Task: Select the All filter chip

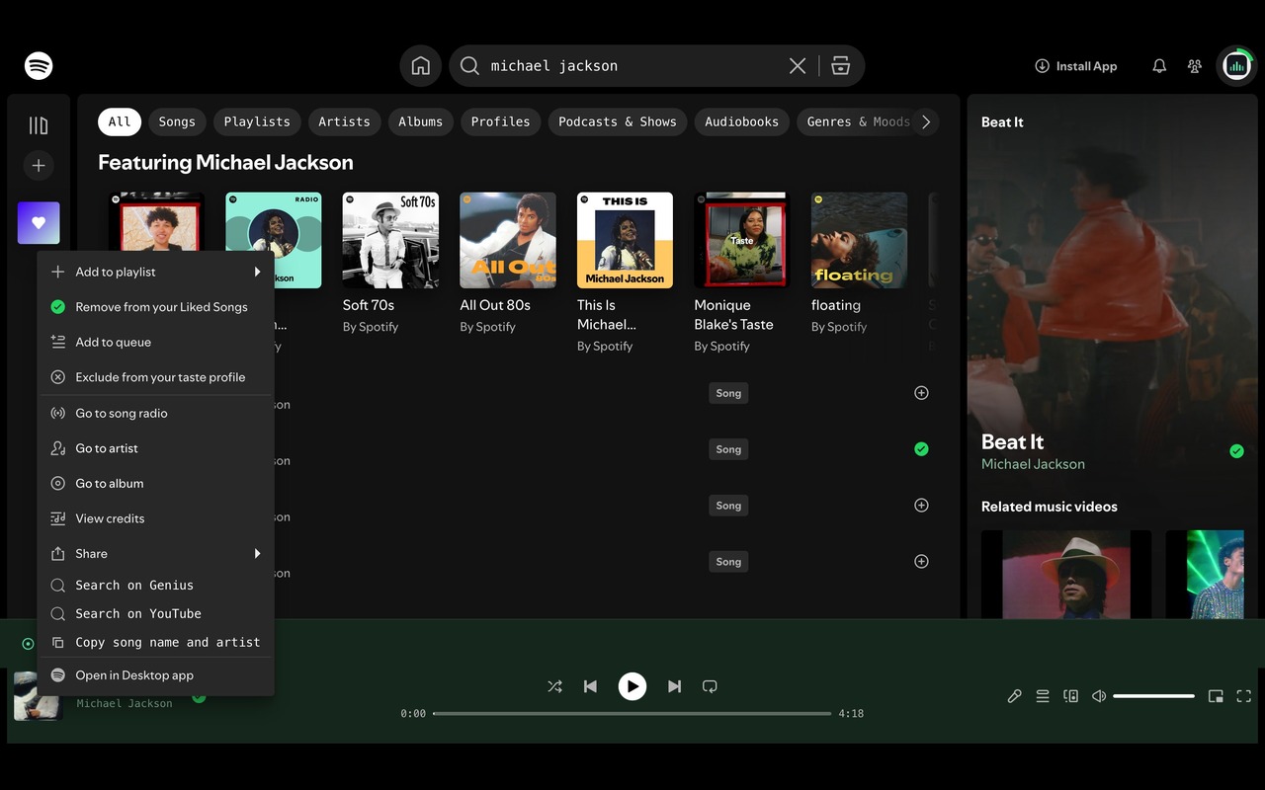Action: [x=120, y=121]
